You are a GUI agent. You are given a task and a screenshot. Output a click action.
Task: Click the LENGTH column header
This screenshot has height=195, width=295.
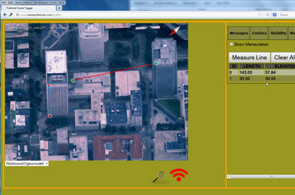[252, 66]
